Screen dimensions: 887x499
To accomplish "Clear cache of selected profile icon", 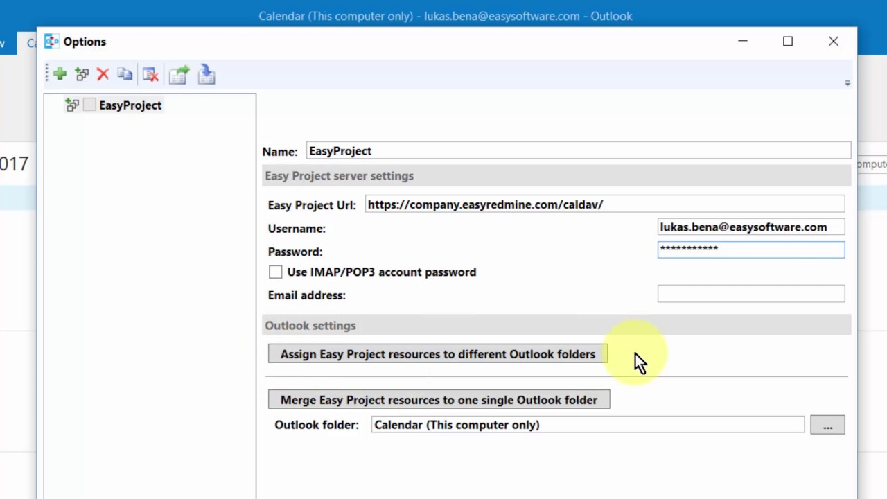I will (150, 74).
